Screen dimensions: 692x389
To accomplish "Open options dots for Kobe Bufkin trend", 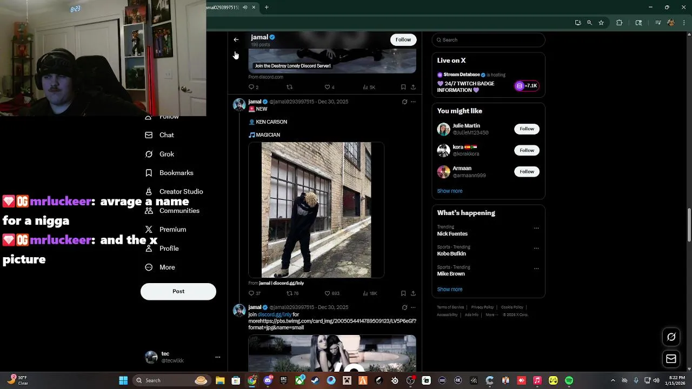I will 536,248.
